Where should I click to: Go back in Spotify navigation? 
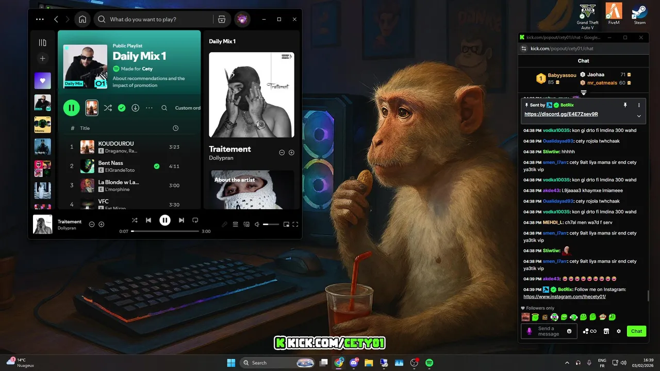56,19
